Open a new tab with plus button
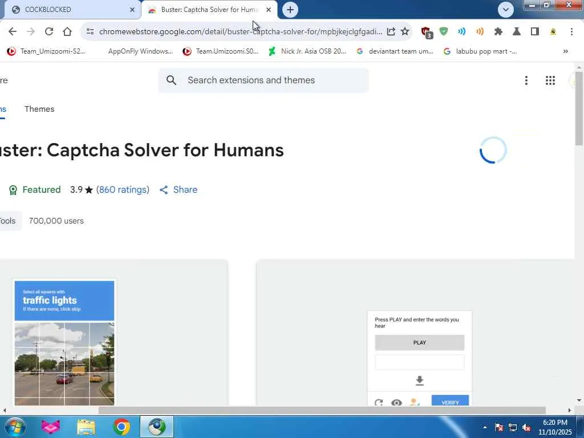The width and height of the screenshot is (584, 438). [x=290, y=10]
